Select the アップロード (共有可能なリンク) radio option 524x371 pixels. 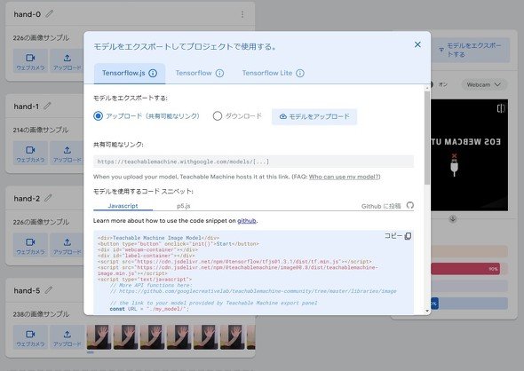pyautogui.click(x=98, y=116)
